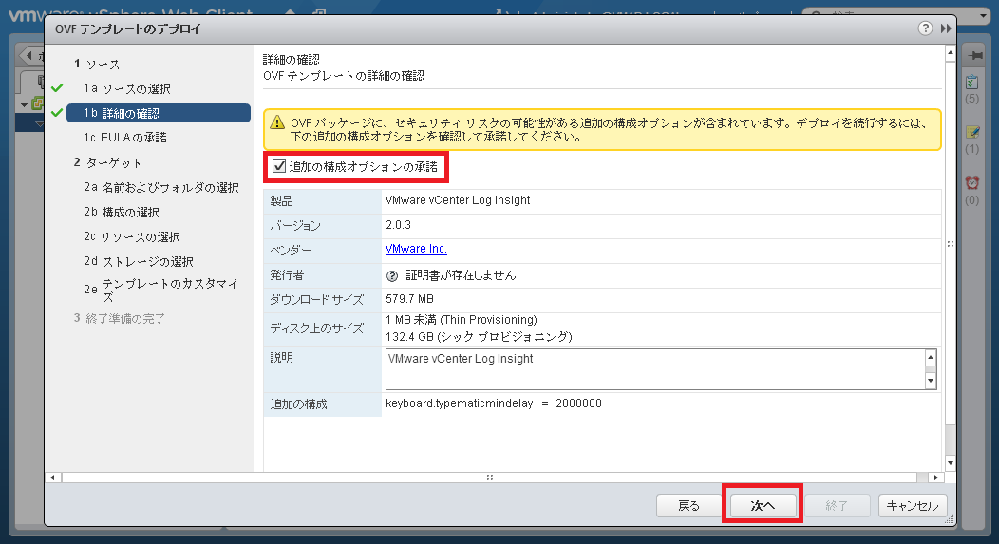This screenshot has width=999, height=544.
Task: Click the pin icon in right sidebar
Action: tap(975, 55)
